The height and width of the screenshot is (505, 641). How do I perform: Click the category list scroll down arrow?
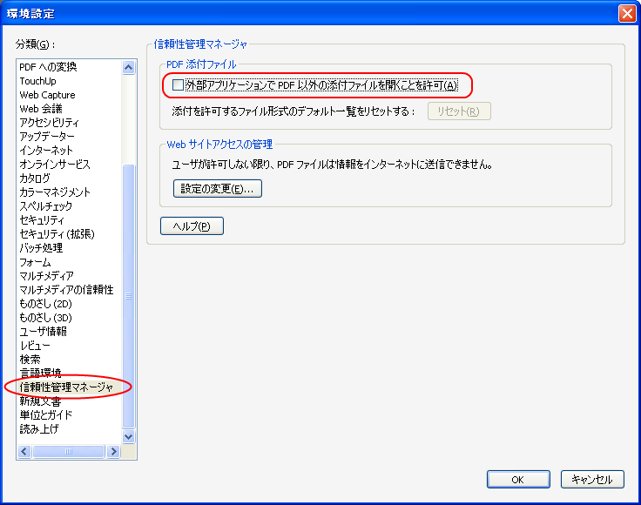[128, 436]
